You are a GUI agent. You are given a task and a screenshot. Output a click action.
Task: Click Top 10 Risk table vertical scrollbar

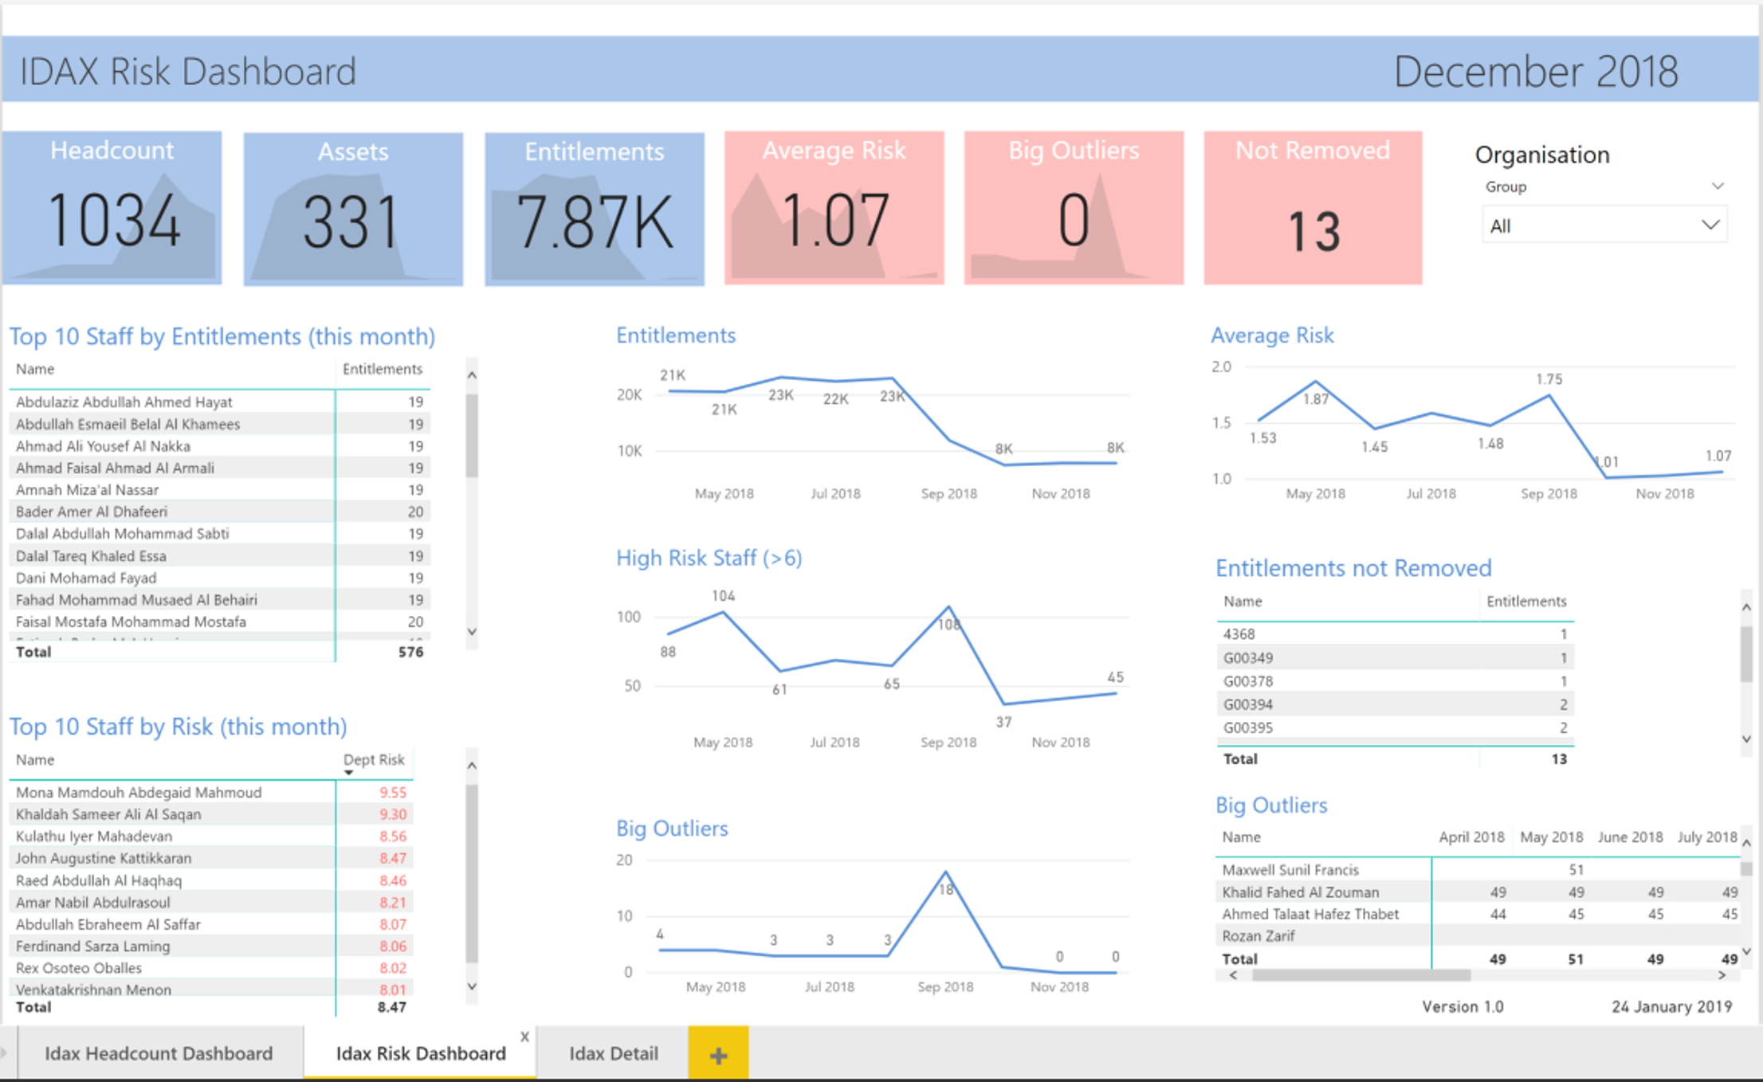click(x=472, y=872)
